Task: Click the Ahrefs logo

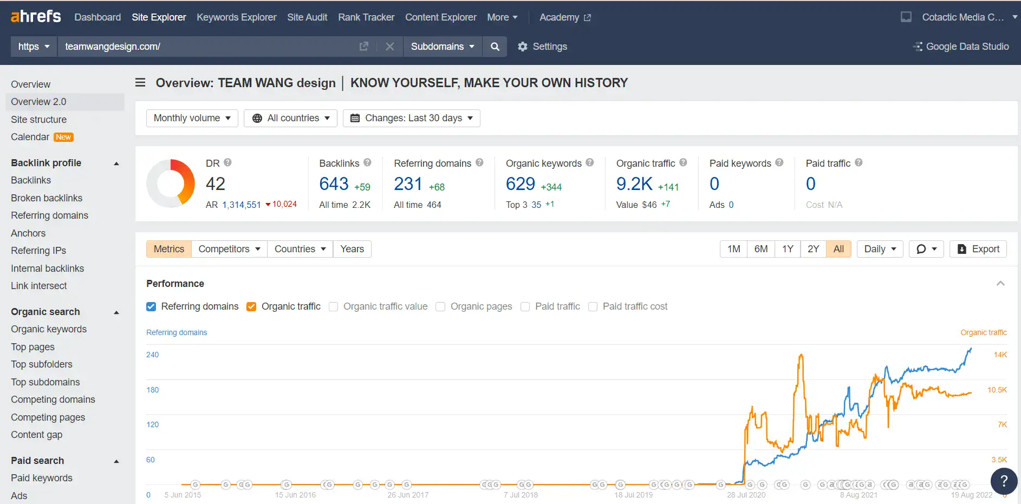Action: point(36,17)
